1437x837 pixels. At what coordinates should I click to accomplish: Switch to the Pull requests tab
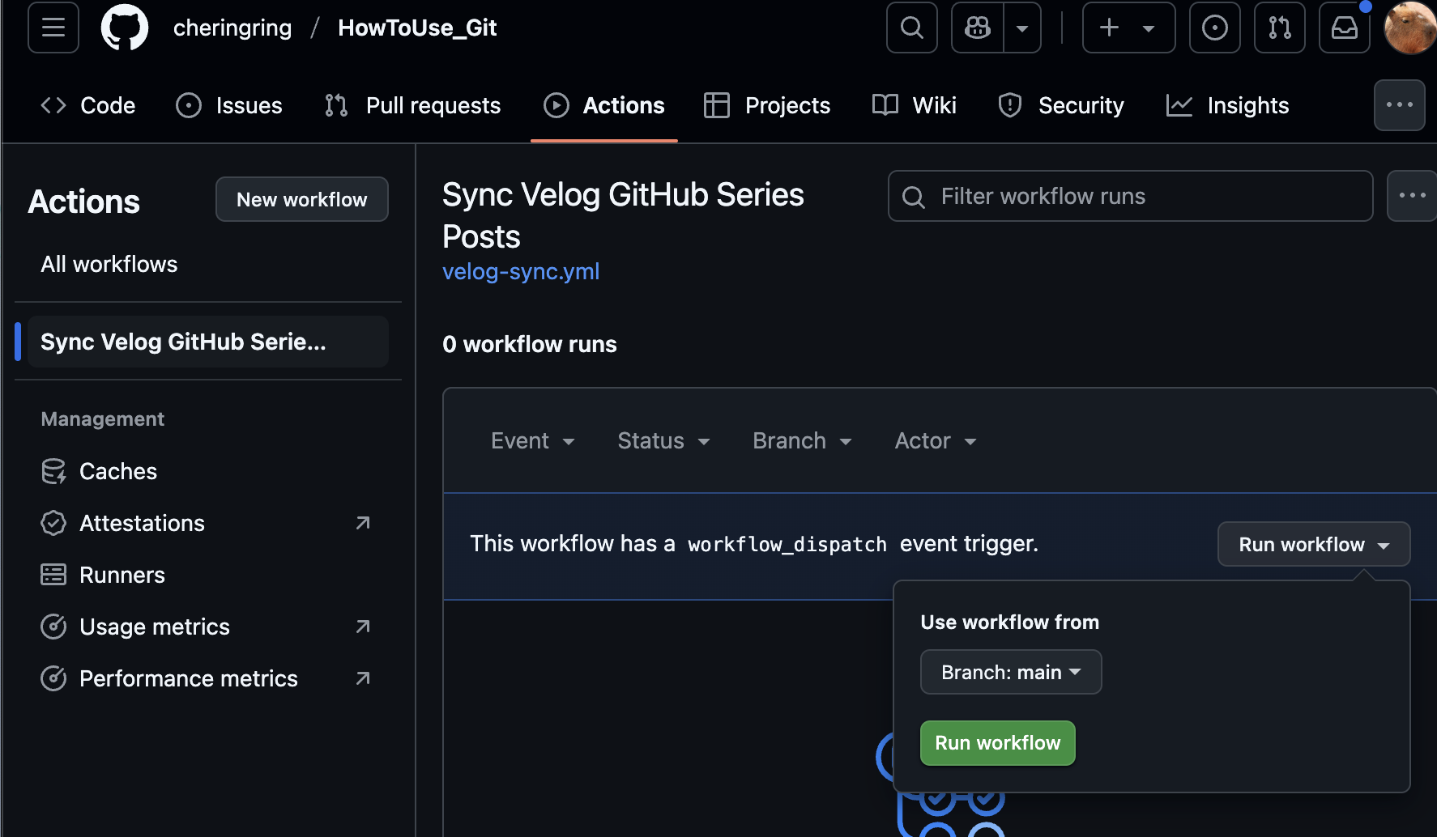tap(413, 105)
